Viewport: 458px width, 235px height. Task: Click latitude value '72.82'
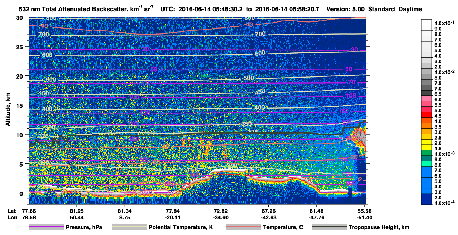pos(220,211)
